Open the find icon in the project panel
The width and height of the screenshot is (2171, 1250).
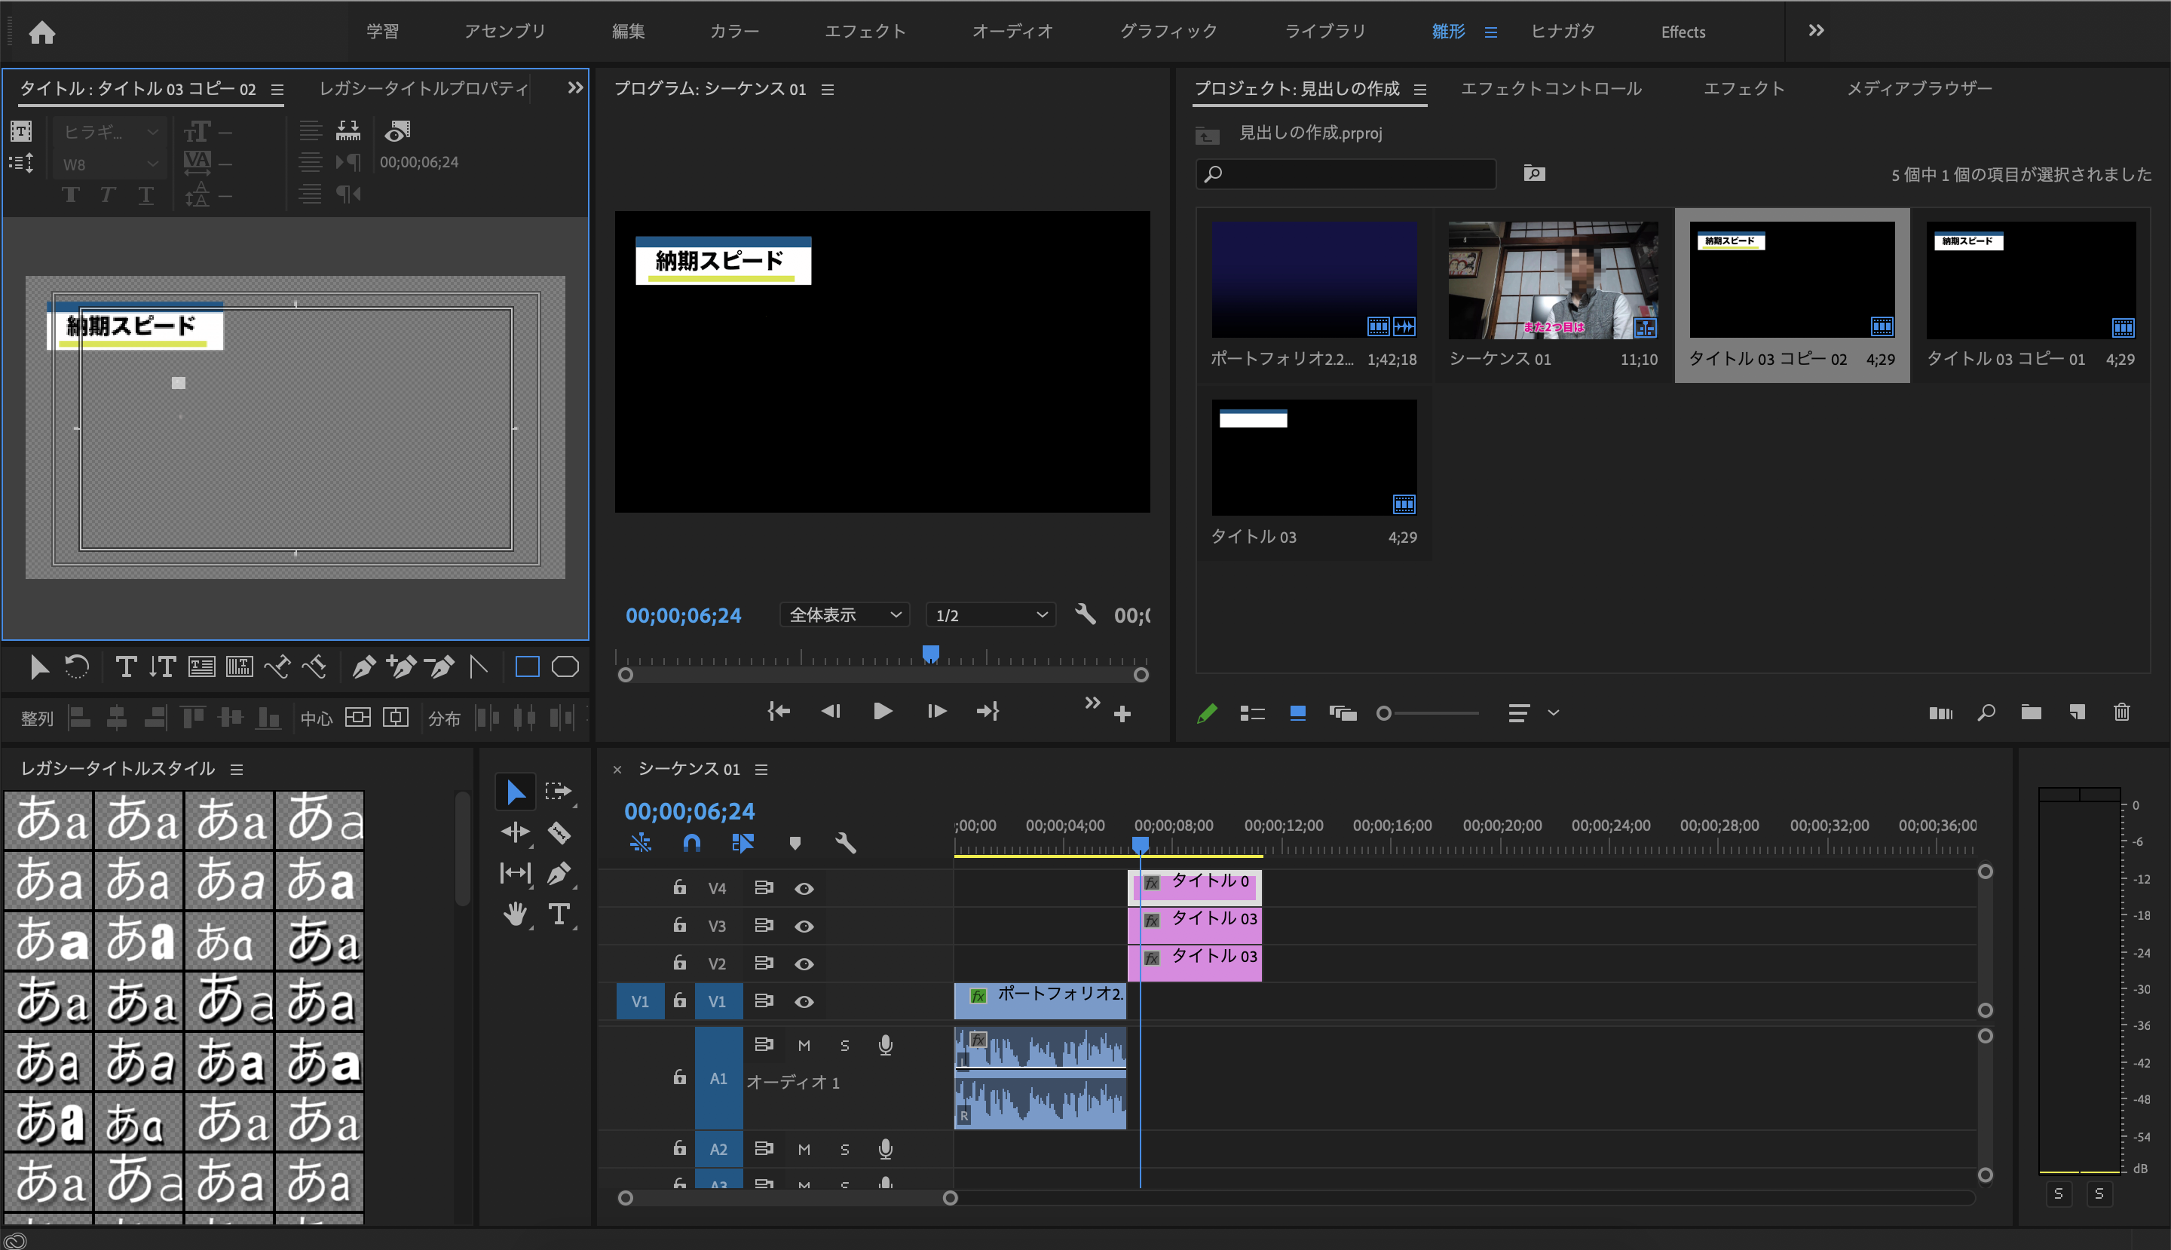[x=1986, y=712]
